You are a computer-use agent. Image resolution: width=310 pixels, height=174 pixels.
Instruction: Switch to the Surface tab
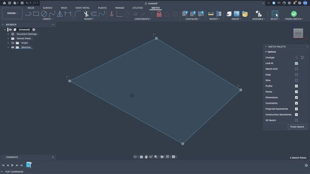click(47, 8)
